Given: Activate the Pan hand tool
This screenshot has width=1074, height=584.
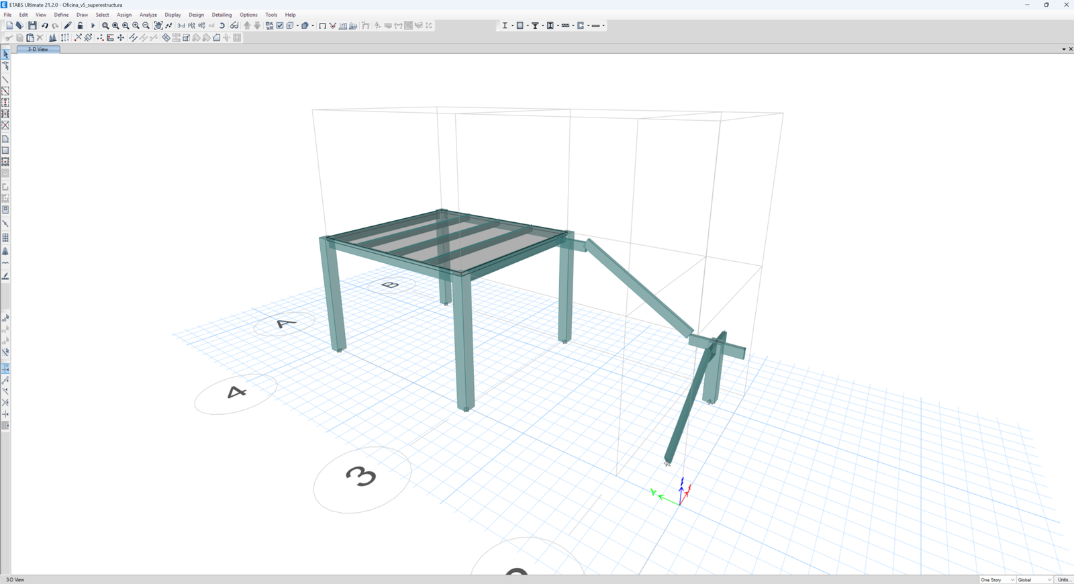Looking at the screenshot, I should [158, 26].
